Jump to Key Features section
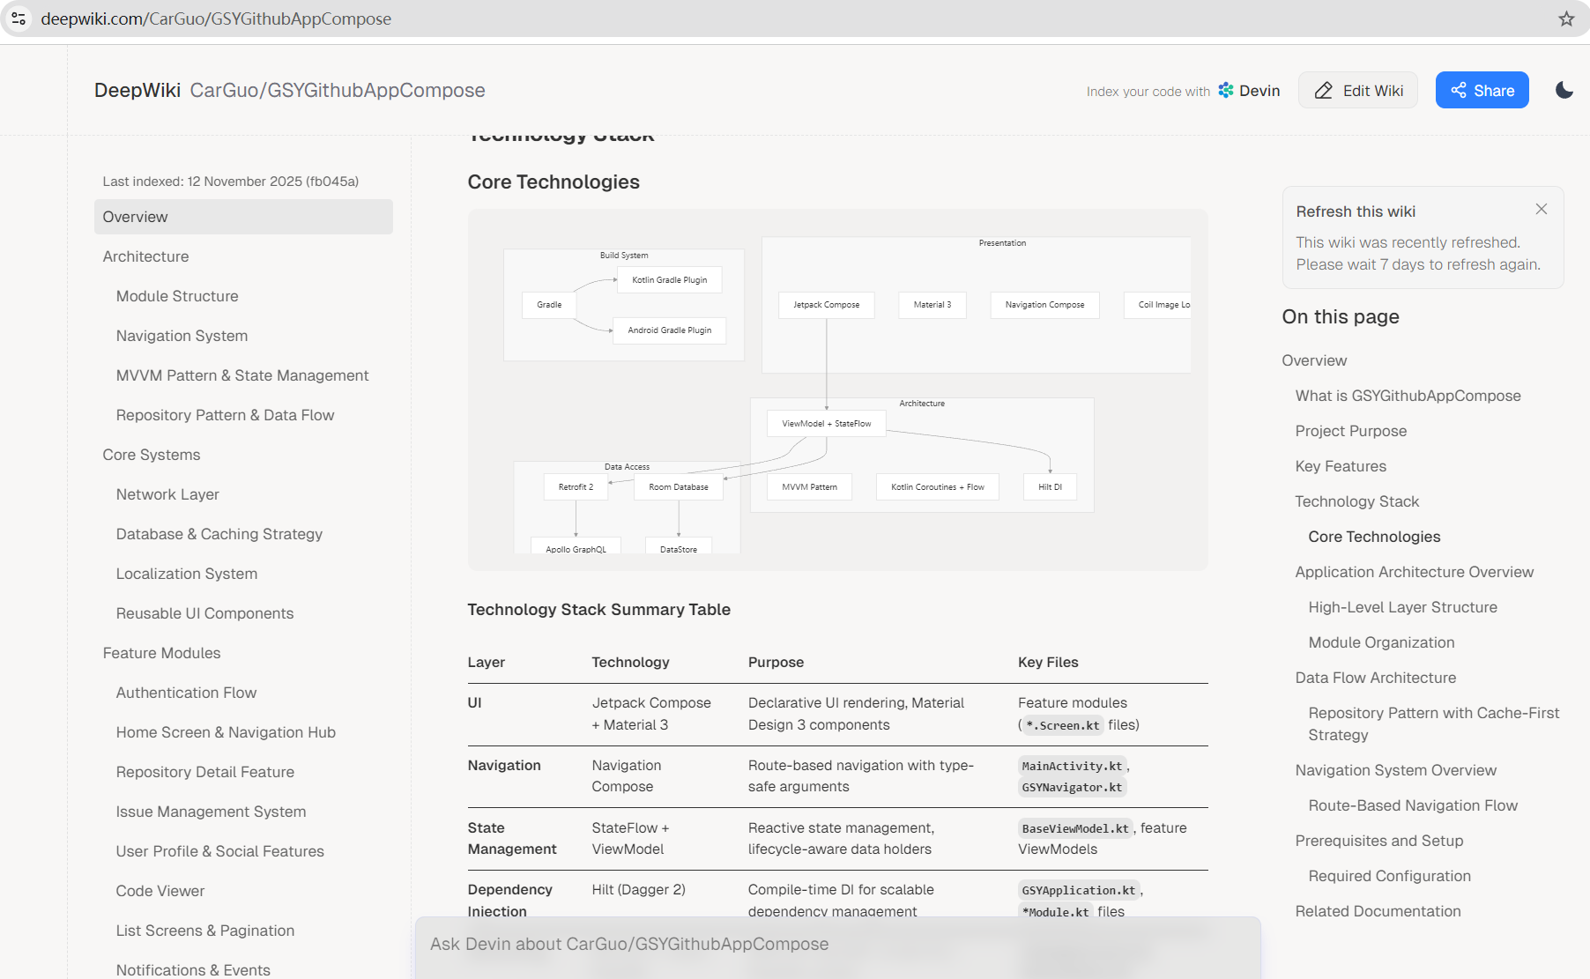 point(1341,466)
